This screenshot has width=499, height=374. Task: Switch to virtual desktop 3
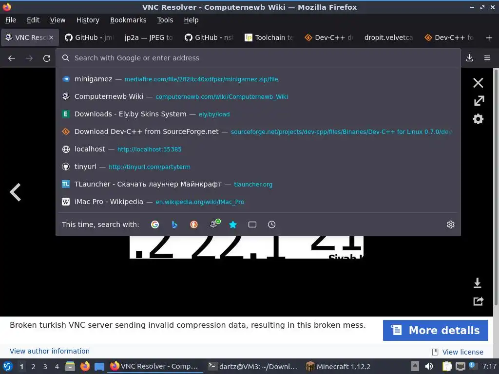(x=45, y=367)
